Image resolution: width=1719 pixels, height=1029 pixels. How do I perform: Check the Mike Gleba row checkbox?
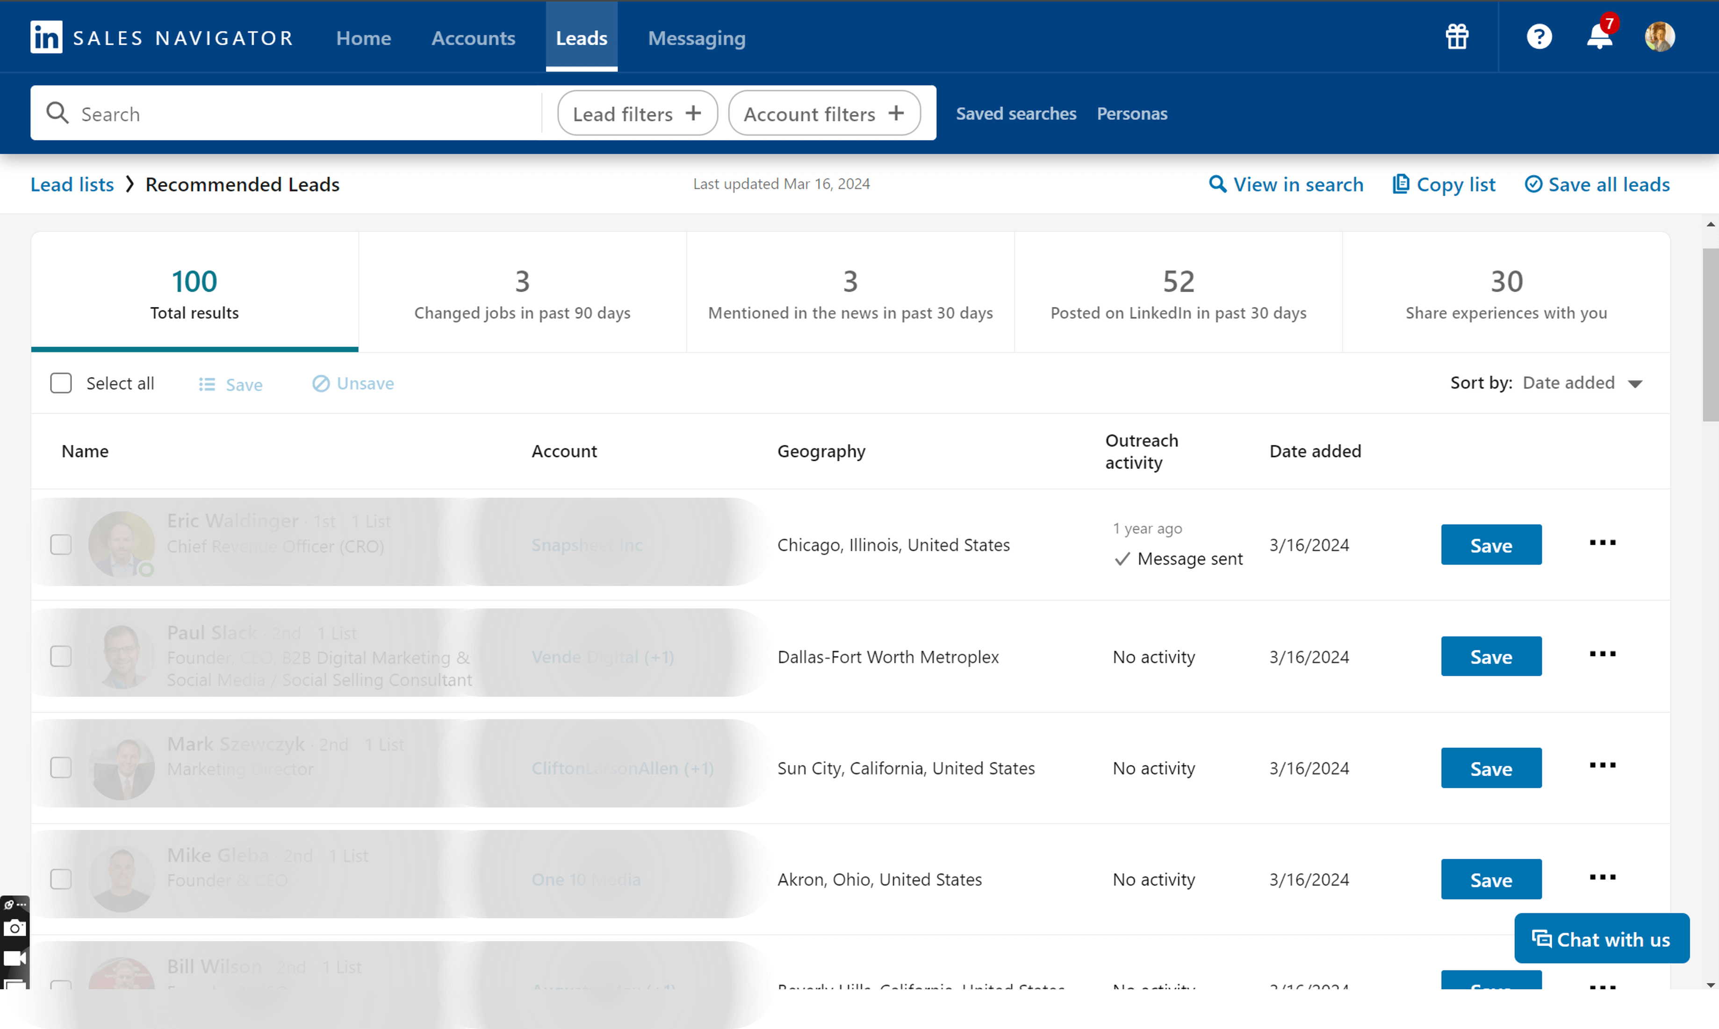coord(61,879)
